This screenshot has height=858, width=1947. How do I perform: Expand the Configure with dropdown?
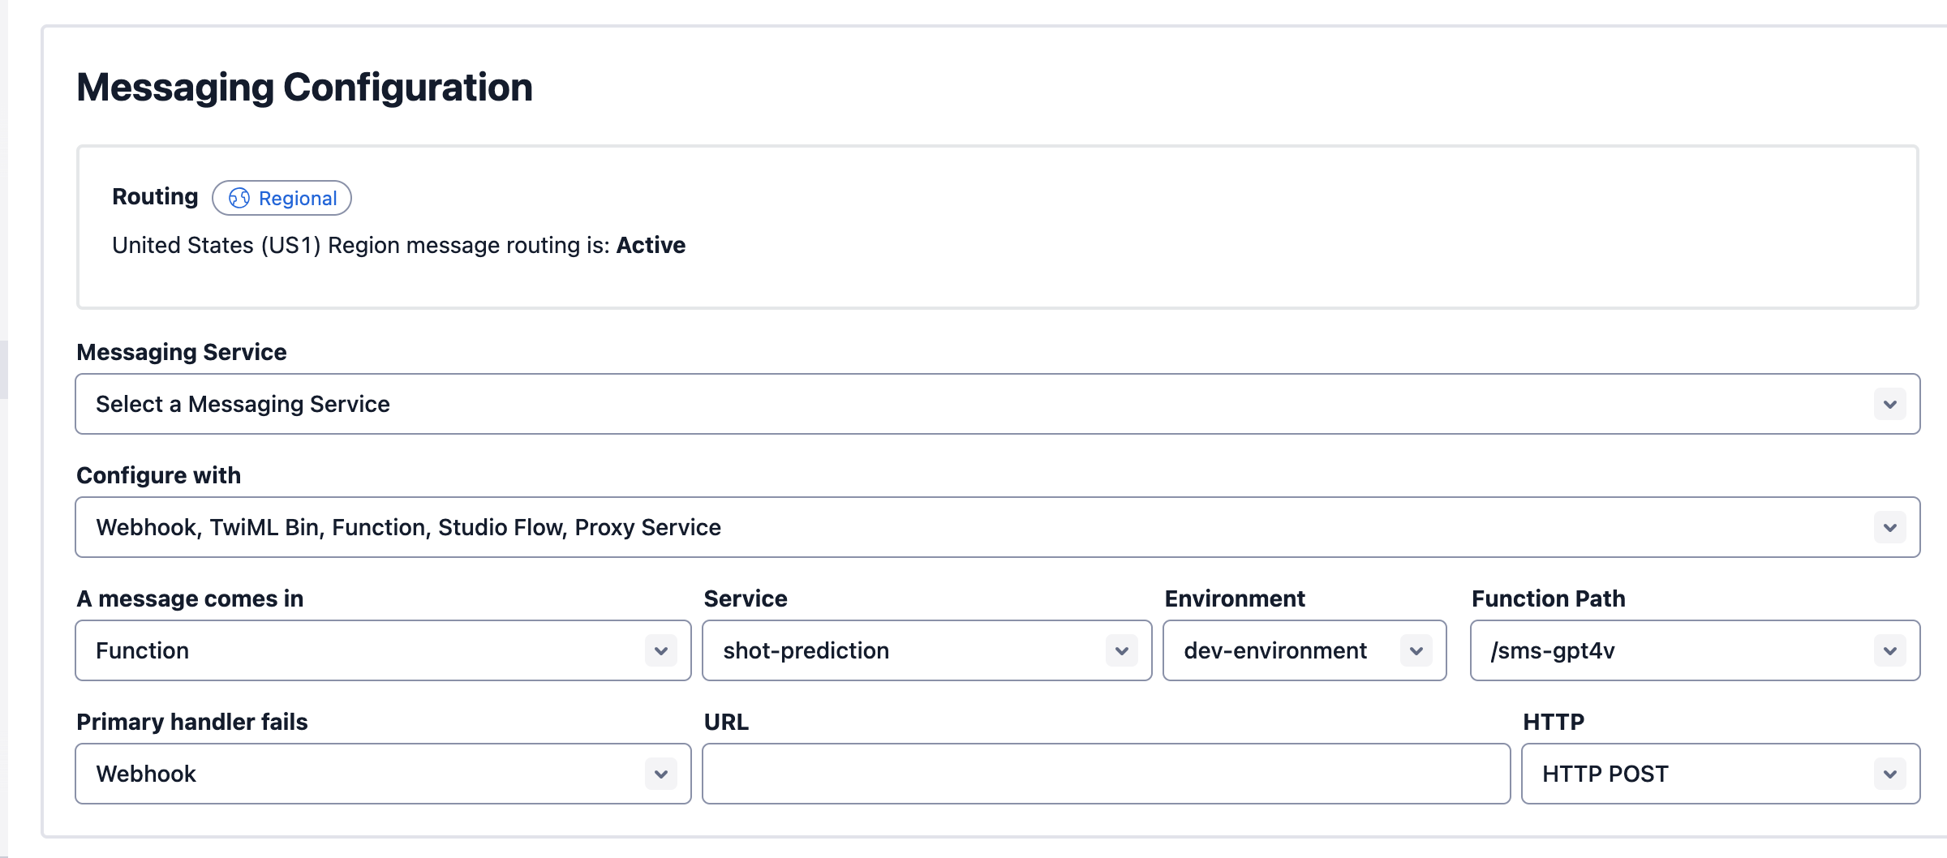point(973,527)
